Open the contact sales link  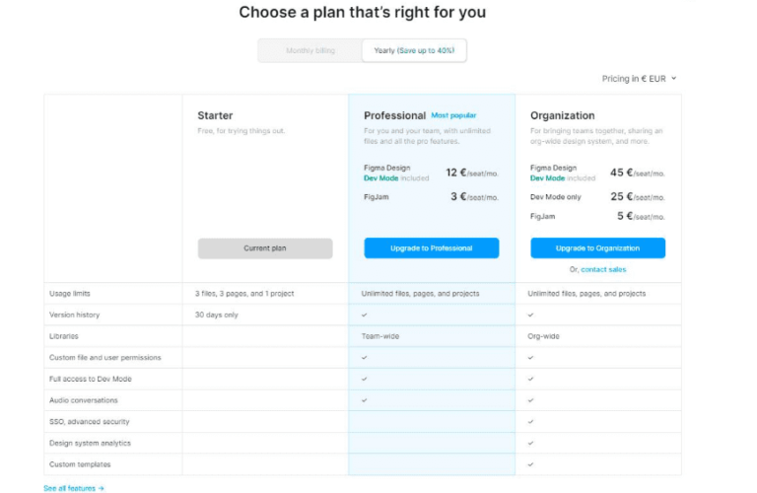point(603,269)
